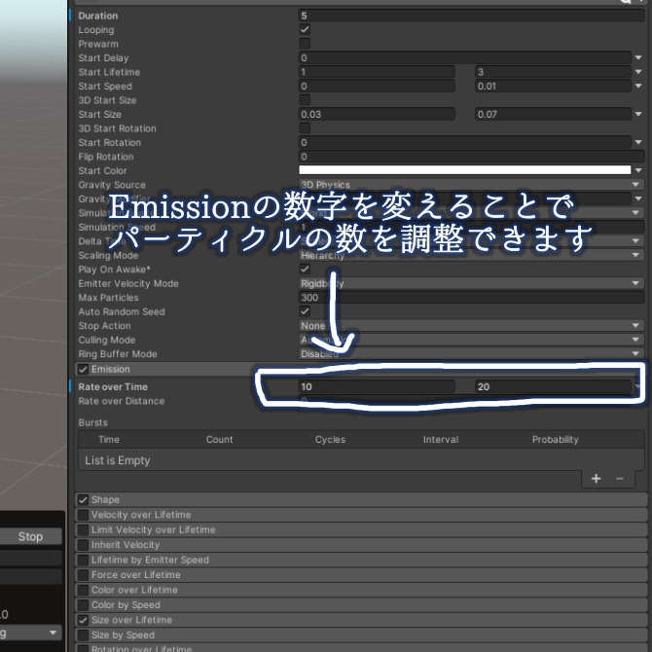652x652 pixels.
Task: Click the Start Lifetime minimum field
Action: coord(377,72)
